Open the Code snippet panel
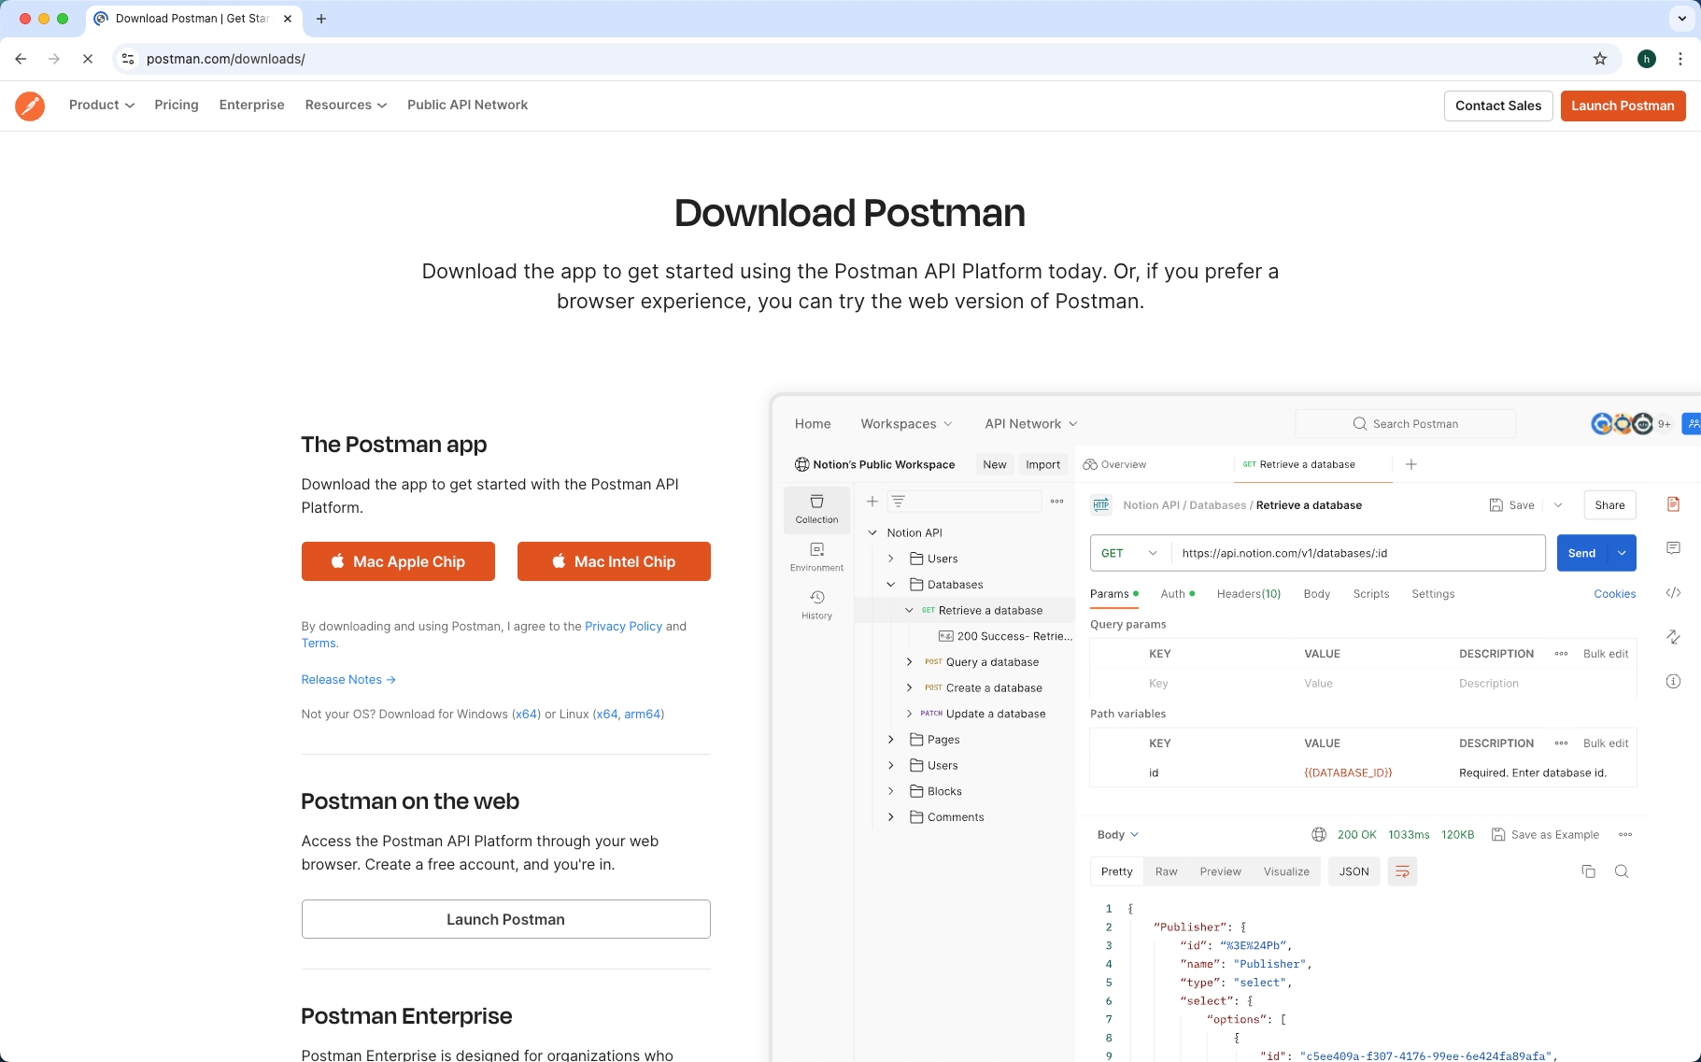Viewport: 1701px width, 1062px height. click(1673, 592)
